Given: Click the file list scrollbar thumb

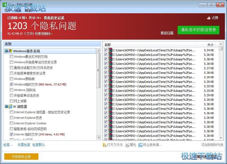Looking at the screenshot, I should pyautogui.click(x=221, y=48).
